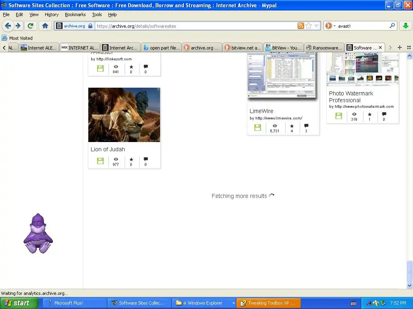The width and height of the screenshot is (413, 309).
Task: Click Photo Watermark views eye icon
Action: pyautogui.click(x=354, y=114)
